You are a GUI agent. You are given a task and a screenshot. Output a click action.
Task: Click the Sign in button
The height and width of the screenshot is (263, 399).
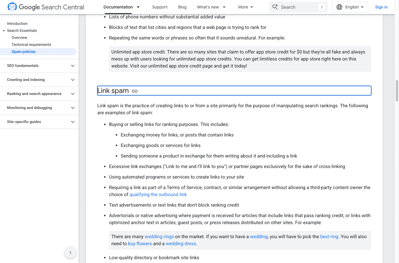click(x=381, y=7)
